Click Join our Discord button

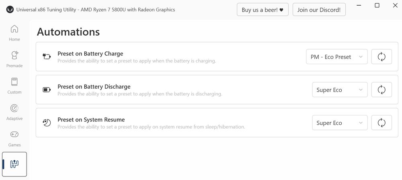(x=319, y=10)
